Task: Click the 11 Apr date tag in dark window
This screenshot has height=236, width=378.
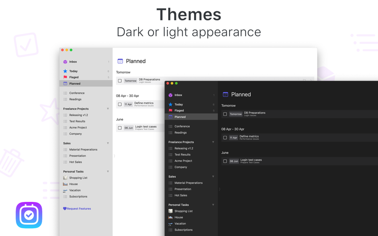Action: point(234,138)
